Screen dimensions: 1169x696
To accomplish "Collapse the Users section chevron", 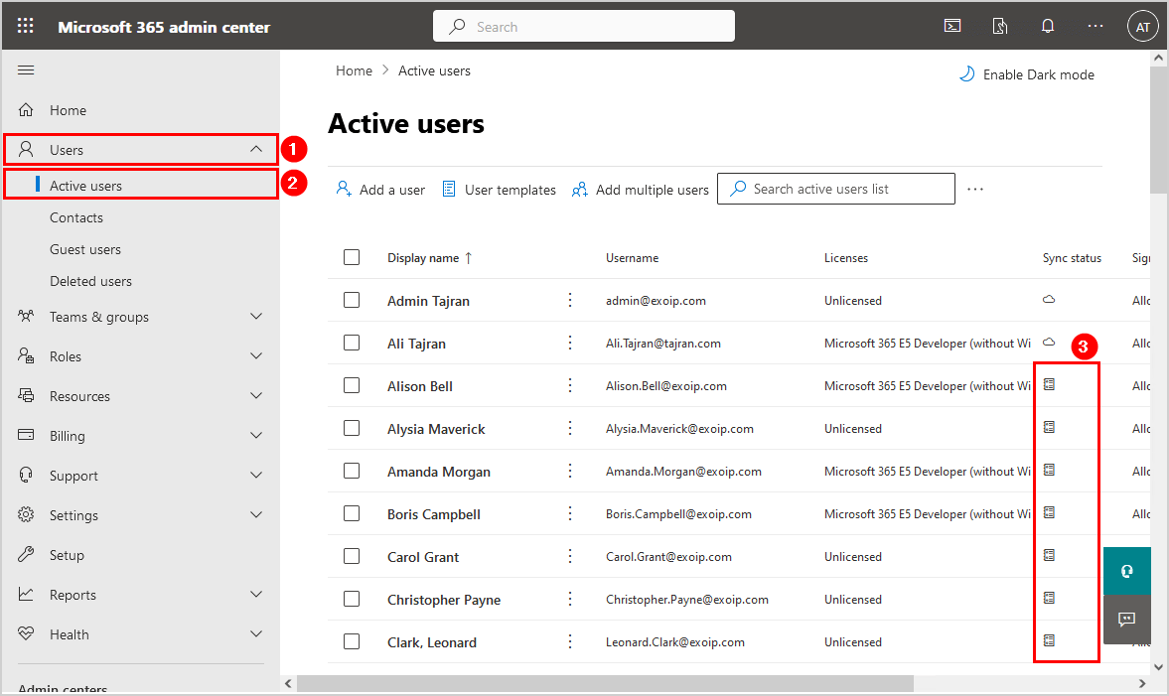I will [256, 150].
